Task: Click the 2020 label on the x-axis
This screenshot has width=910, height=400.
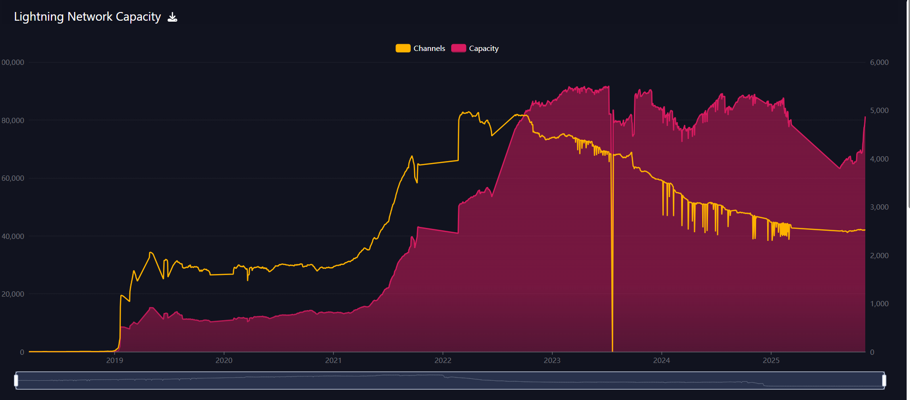Action: pos(224,361)
